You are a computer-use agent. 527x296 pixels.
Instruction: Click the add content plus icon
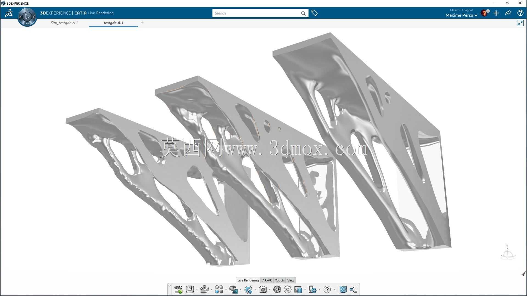pyautogui.click(x=496, y=13)
